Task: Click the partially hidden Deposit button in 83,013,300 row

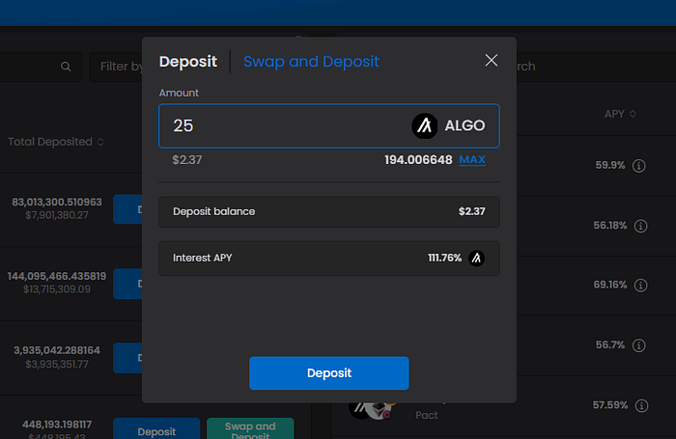Action: [127, 209]
